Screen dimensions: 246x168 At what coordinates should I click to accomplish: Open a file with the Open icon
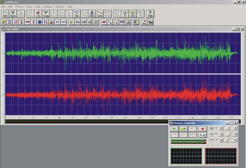(x=13, y=14)
